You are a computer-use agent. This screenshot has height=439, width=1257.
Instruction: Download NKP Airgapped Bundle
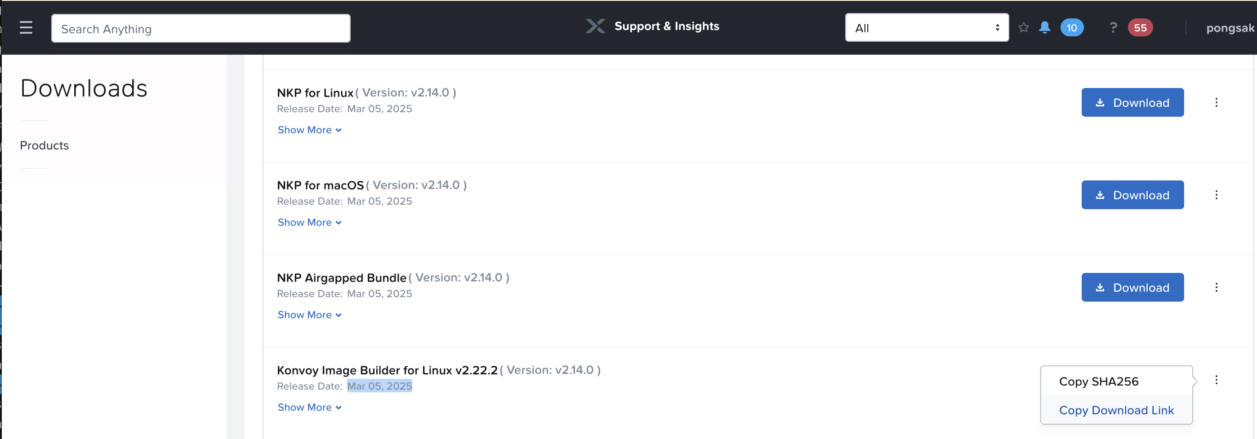[x=1132, y=287]
